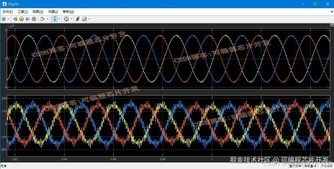Select the zoom Y-axis tool
Viewport: 334px width, 169px height.
tap(55, 19)
